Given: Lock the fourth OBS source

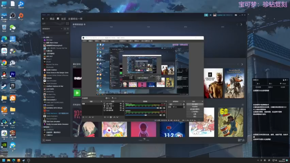Looking at the screenshot, I should coord(123,110).
